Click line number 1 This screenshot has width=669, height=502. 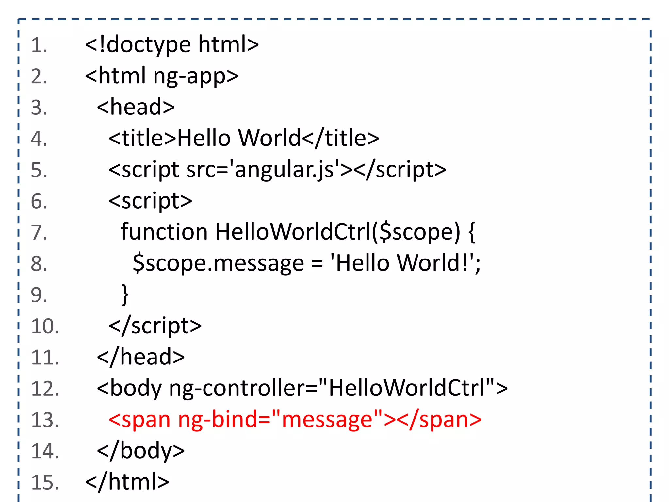tap(39, 45)
